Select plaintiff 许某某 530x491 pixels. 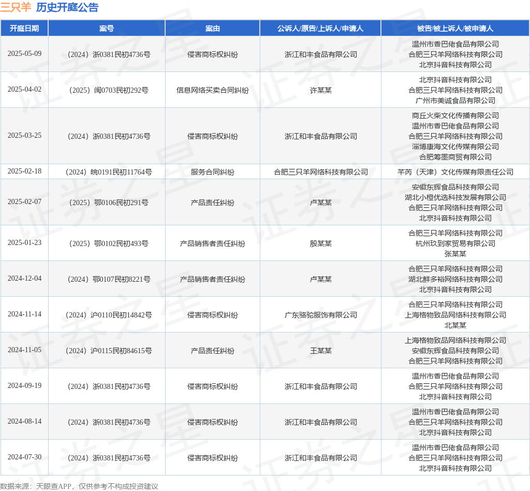coord(320,90)
